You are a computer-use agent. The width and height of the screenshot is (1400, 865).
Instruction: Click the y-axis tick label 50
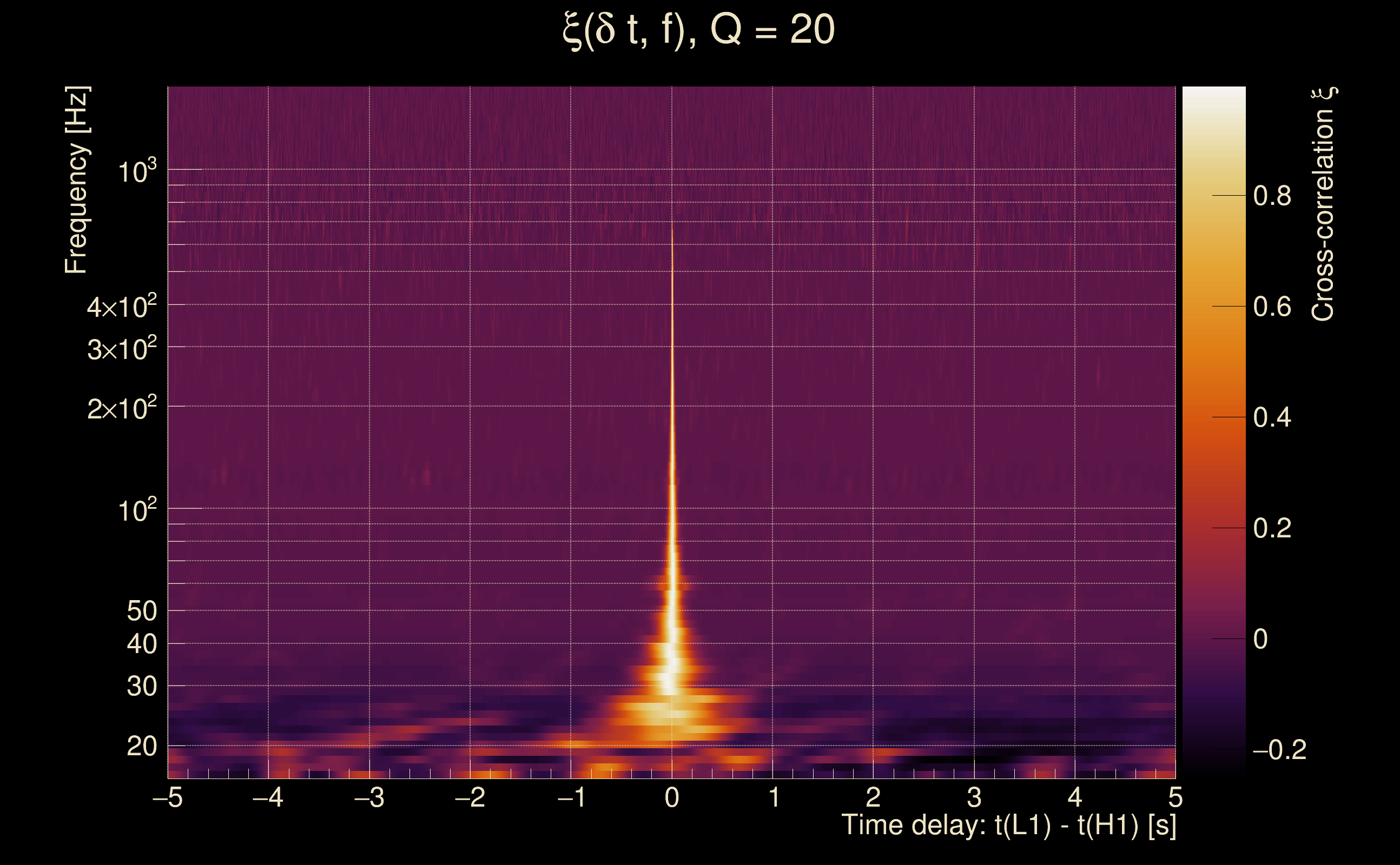(x=141, y=611)
